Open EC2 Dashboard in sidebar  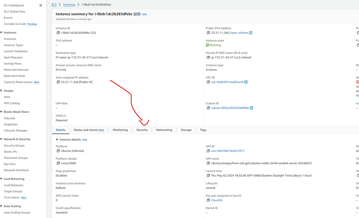click(x=14, y=5)
